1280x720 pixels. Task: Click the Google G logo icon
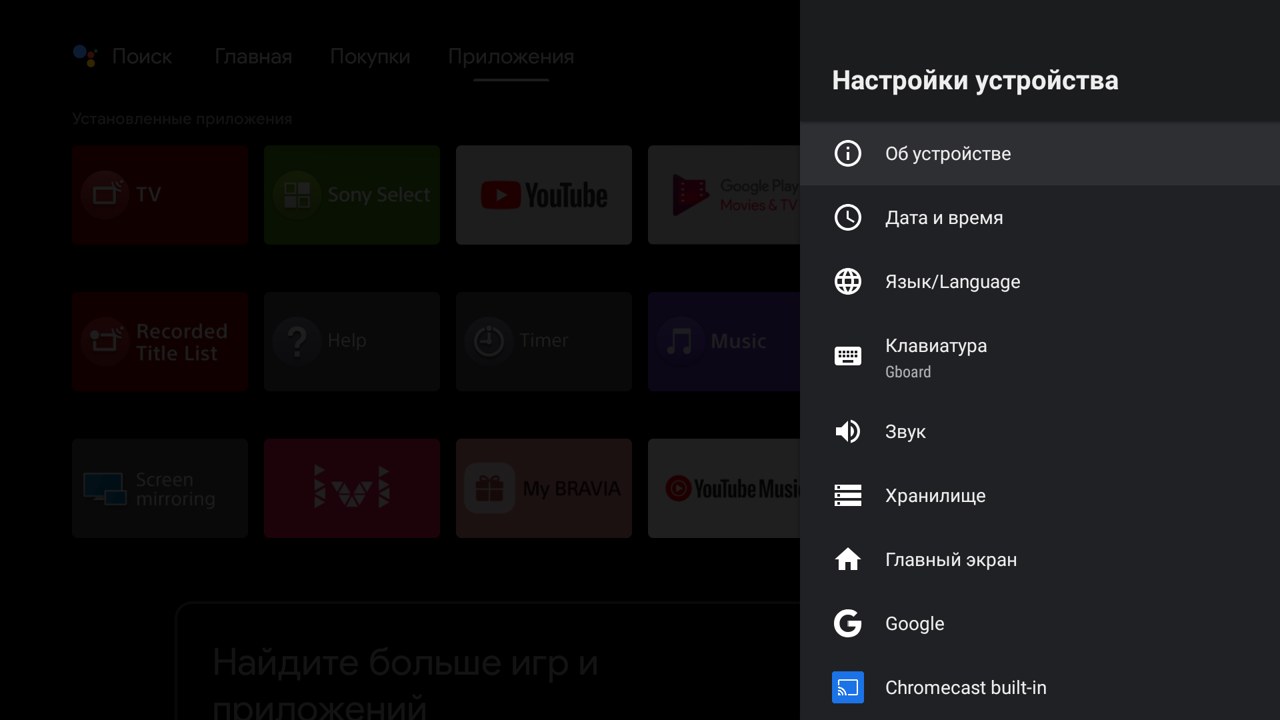click(847, 623)
